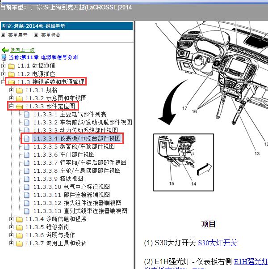Click the 返回上一级 link
The height and width of the screenshot is (269, 268).
[x=22, y=50]
